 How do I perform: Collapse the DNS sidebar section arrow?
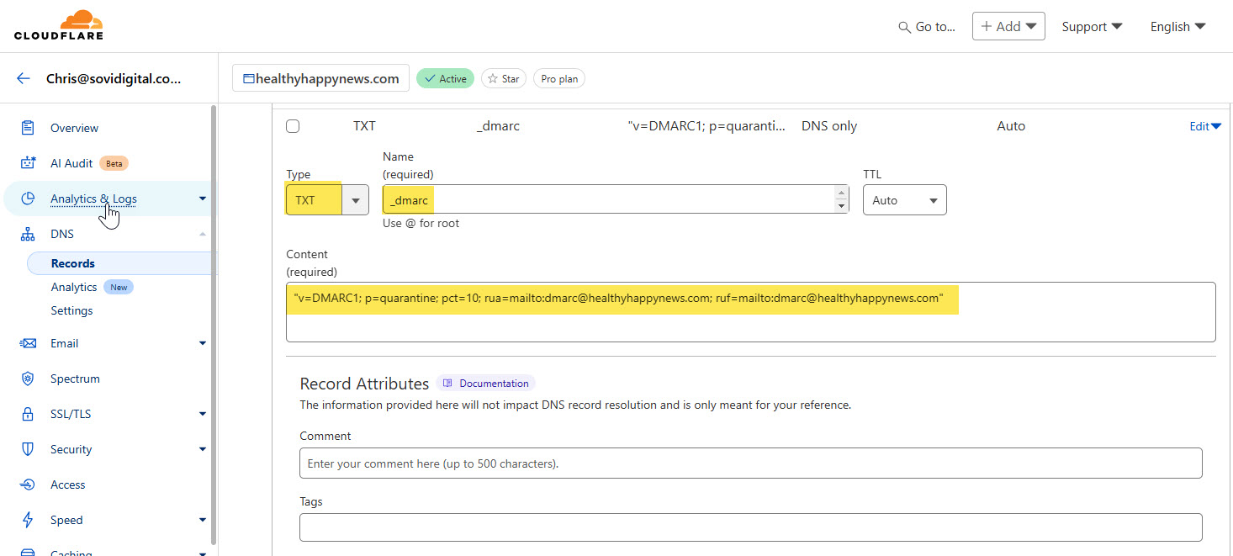coord(203,234)
